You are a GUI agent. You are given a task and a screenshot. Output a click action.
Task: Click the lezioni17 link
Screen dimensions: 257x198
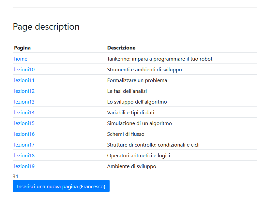pyautogui.click(x=24, y=145)
